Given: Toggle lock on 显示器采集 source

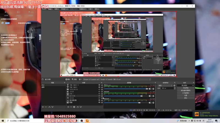Looking at the screenshot, I should click(x=102, y=100).
